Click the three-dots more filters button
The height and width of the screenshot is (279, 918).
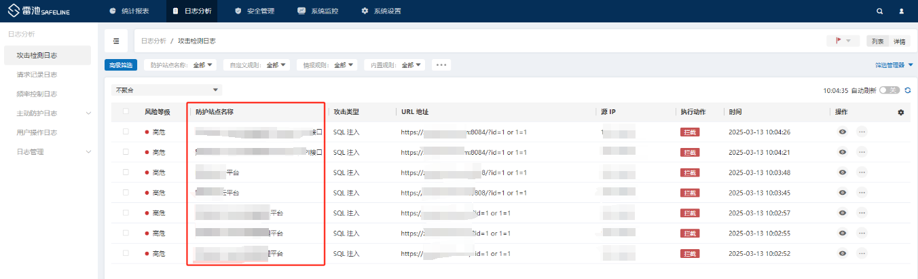pyautogui.click(x=441, y=65)
